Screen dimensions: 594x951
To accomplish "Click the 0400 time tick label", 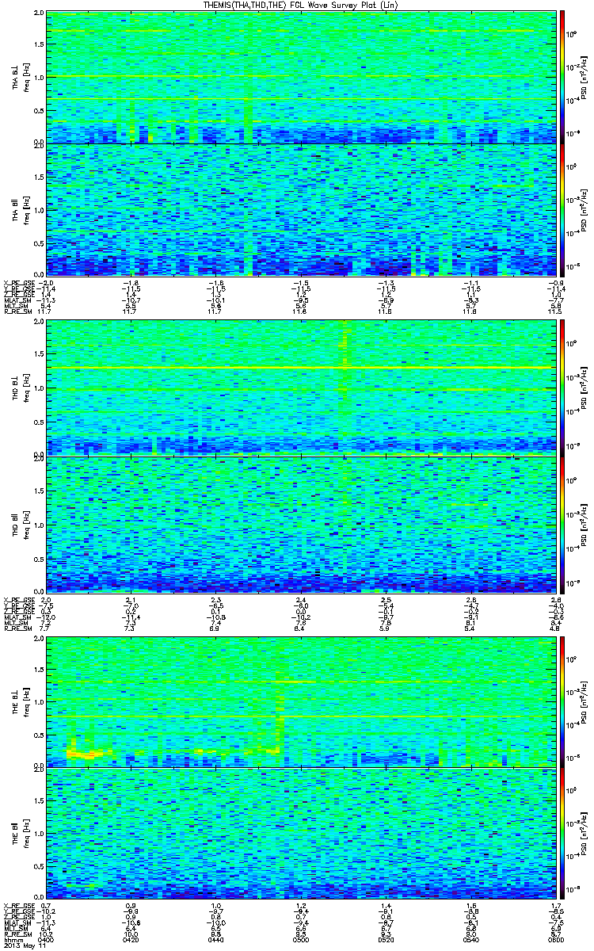I will tap(48, 940).
